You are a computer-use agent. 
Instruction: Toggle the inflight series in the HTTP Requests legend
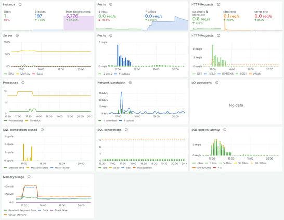[x=257, y=74]
